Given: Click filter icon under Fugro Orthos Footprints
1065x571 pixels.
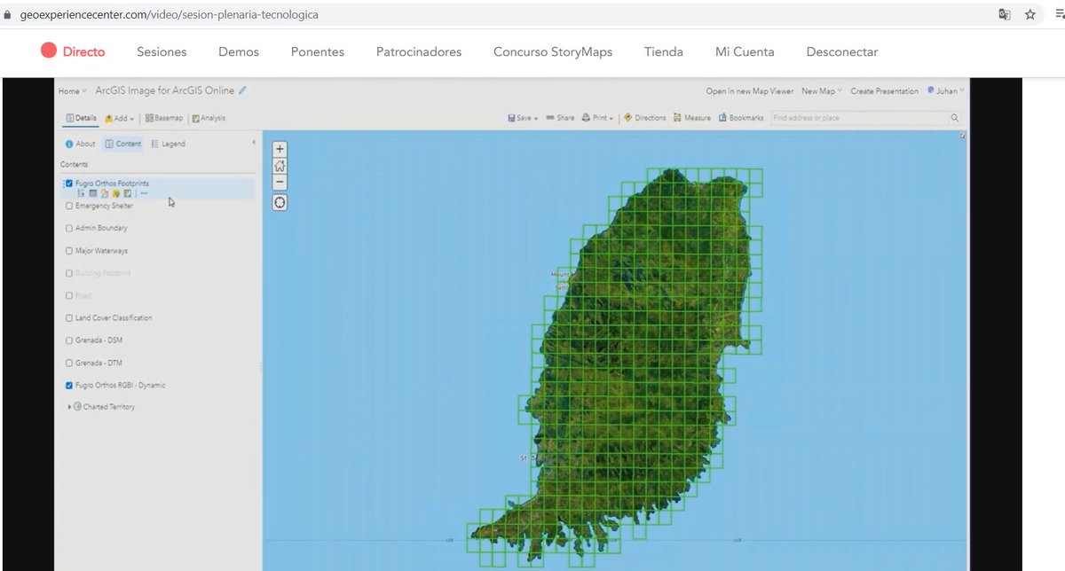Looking at the screenshot, I should pos(116,192).
